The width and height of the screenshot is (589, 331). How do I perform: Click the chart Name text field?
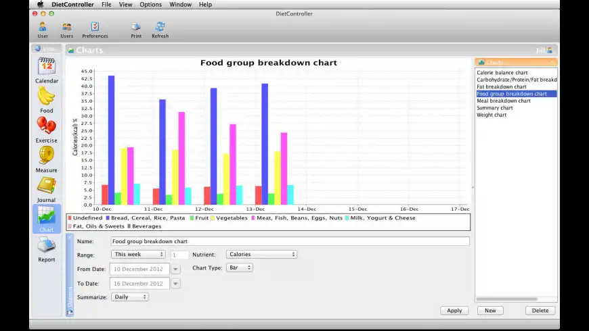tap(289, 241)
